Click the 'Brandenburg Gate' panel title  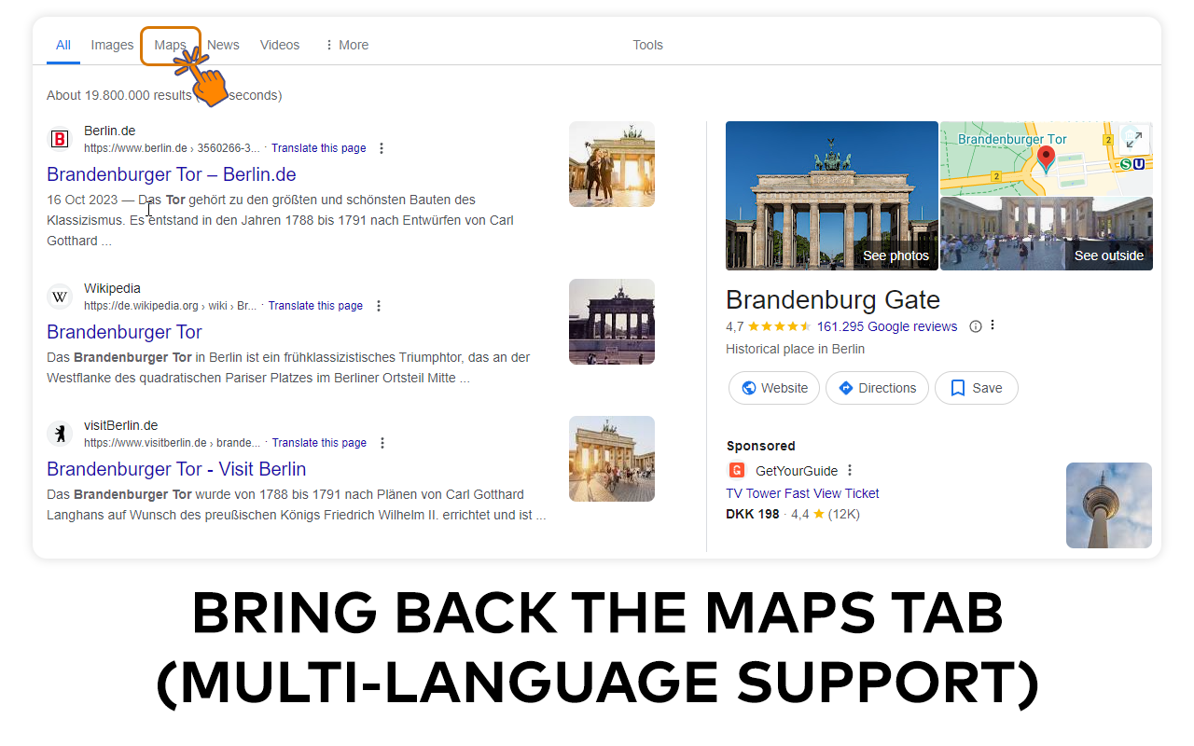click(x=833, y=300)
